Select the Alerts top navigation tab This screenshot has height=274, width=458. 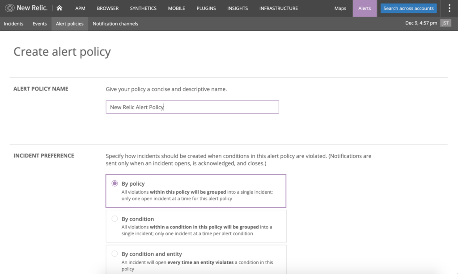(365, 8)
